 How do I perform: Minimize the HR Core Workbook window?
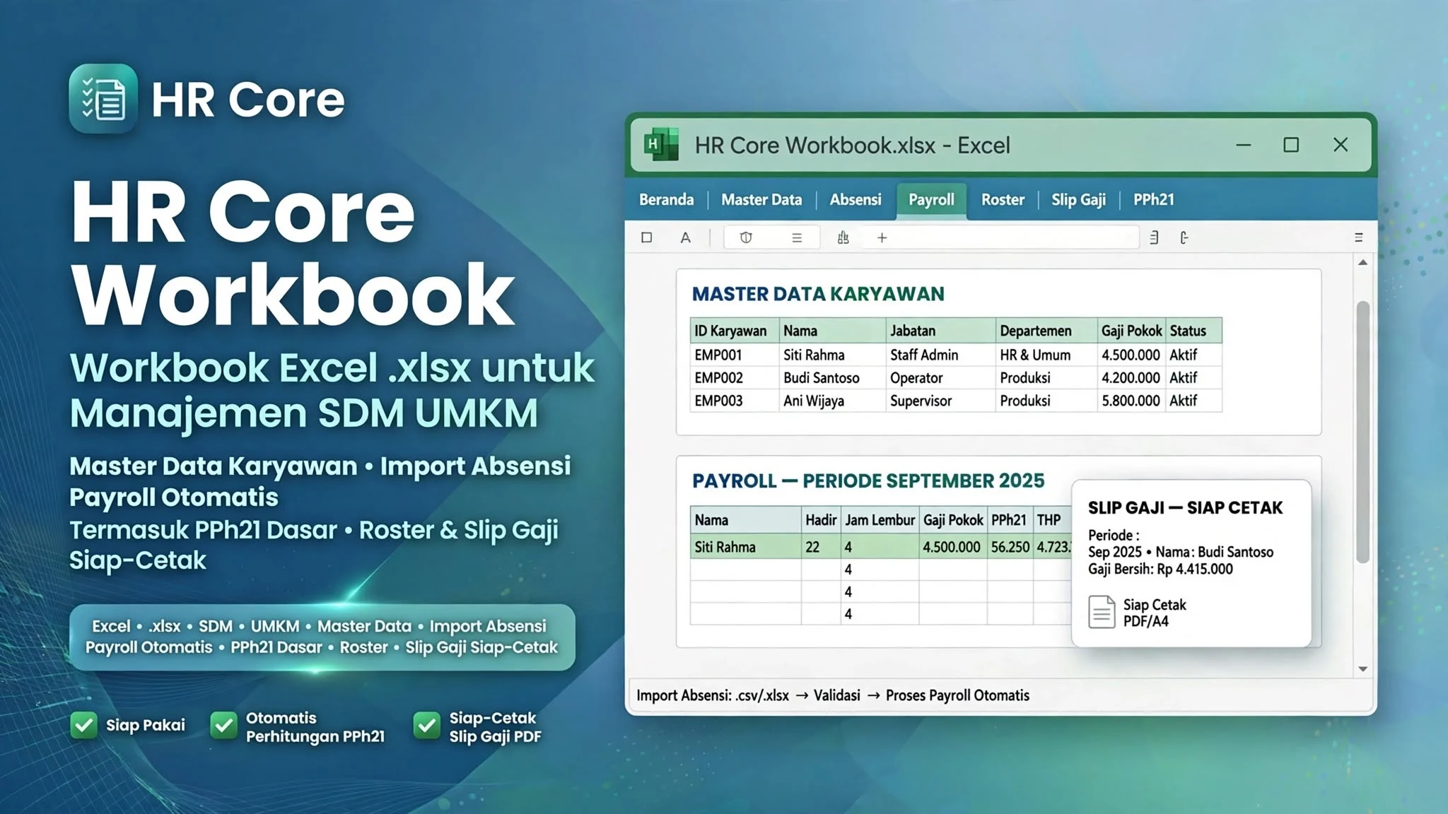pyautogui.click(x=1244, y=145)
